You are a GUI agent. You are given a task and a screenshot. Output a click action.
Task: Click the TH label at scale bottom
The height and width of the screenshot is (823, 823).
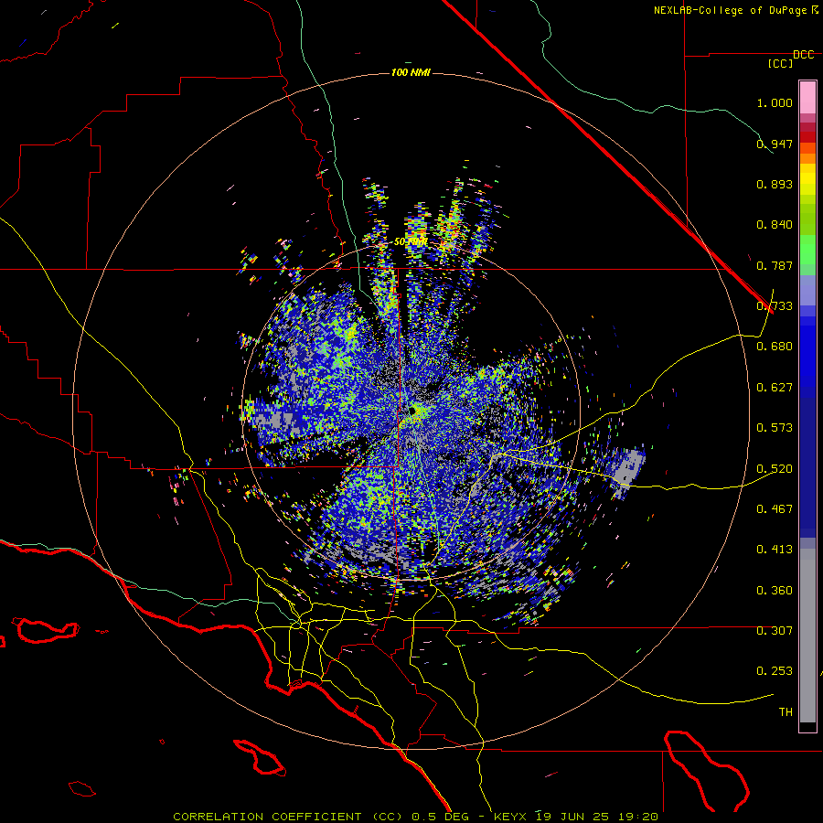coord(786,712)
